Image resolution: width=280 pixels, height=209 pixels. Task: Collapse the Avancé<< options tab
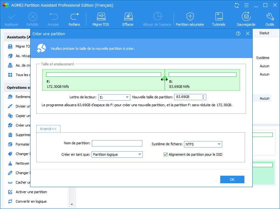pos(48,129)
